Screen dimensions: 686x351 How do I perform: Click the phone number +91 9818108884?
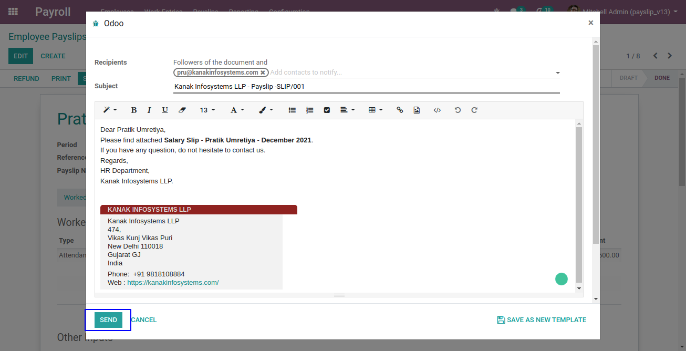(x=159, y=274)
